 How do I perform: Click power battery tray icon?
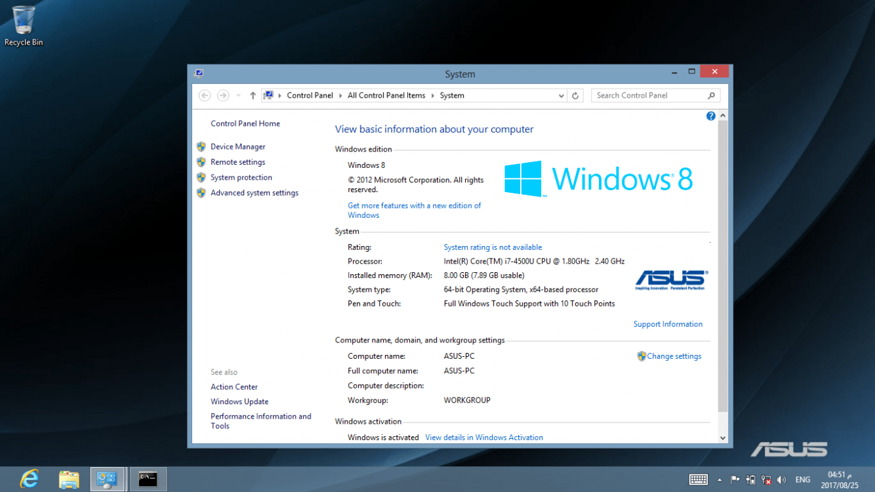751,480
